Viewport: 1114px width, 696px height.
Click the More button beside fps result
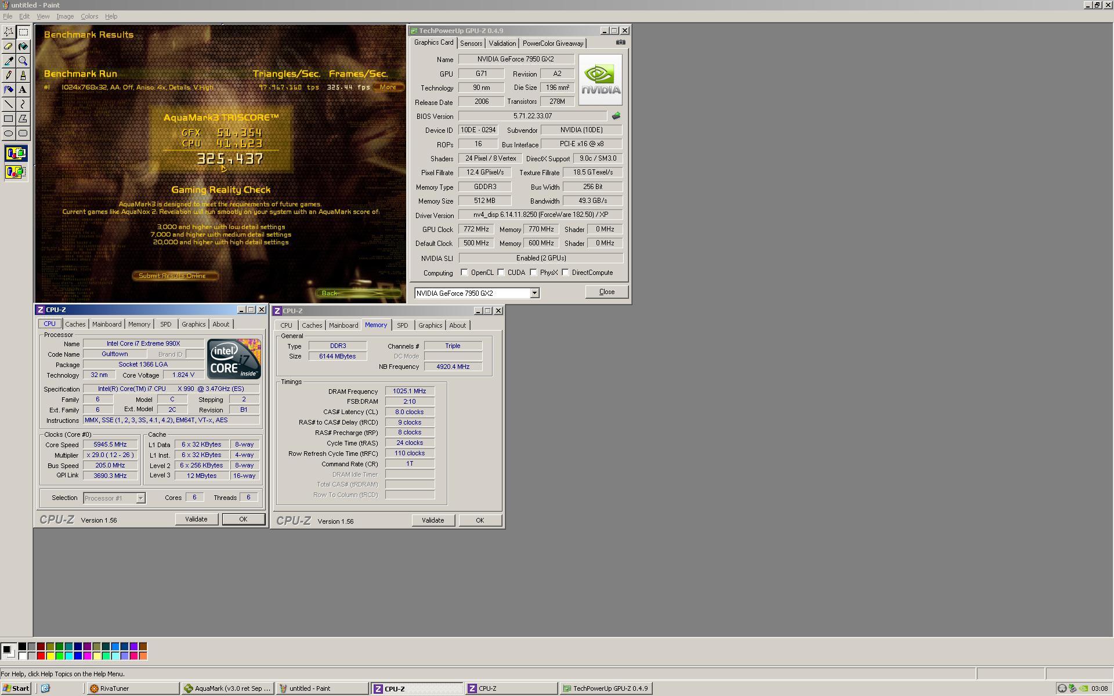click(x=388, y=87)
